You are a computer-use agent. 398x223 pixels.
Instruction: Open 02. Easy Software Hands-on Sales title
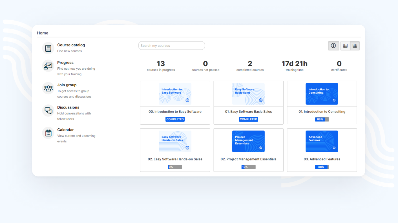tap(175, 159)
